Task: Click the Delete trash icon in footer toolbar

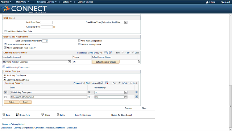Action: click(58, 115)
